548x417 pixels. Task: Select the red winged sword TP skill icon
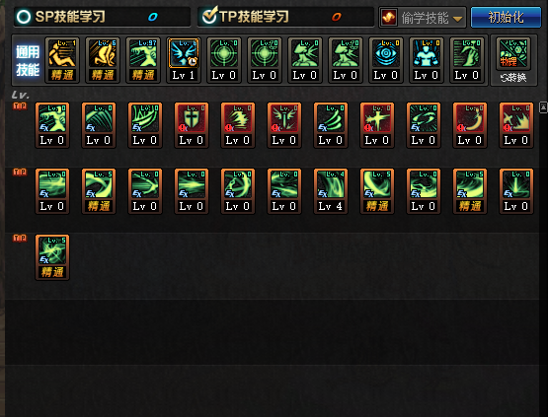(x=284, y=125)
